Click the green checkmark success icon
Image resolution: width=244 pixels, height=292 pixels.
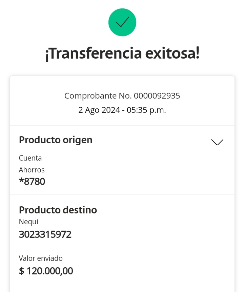pos(122,22)
